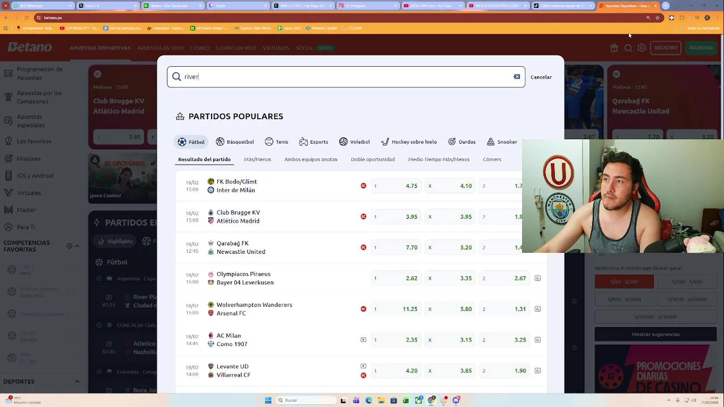
Task: Pick draw odds 4.10 for Bodo/Glimt match
Action: 450,186
